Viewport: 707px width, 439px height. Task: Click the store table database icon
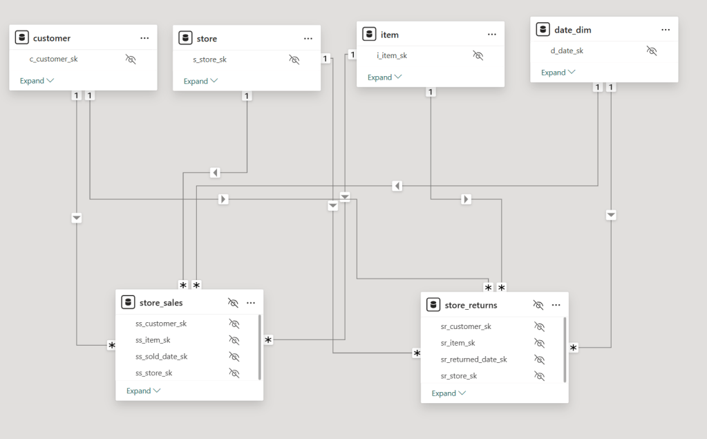[x=185, y=39]
